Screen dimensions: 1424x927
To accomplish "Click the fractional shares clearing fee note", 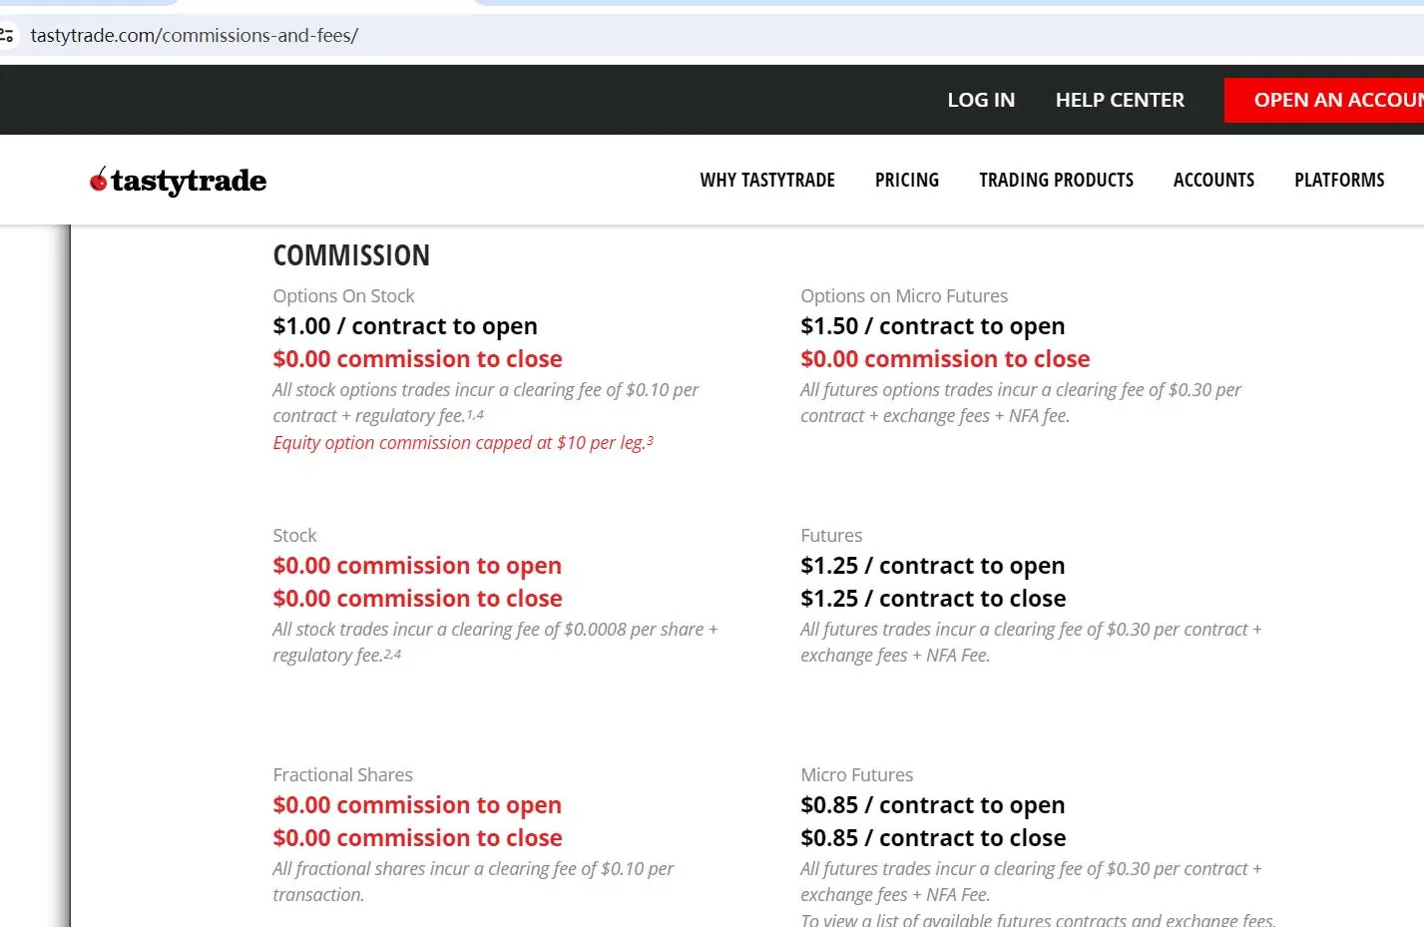I will tap(474, 882).
